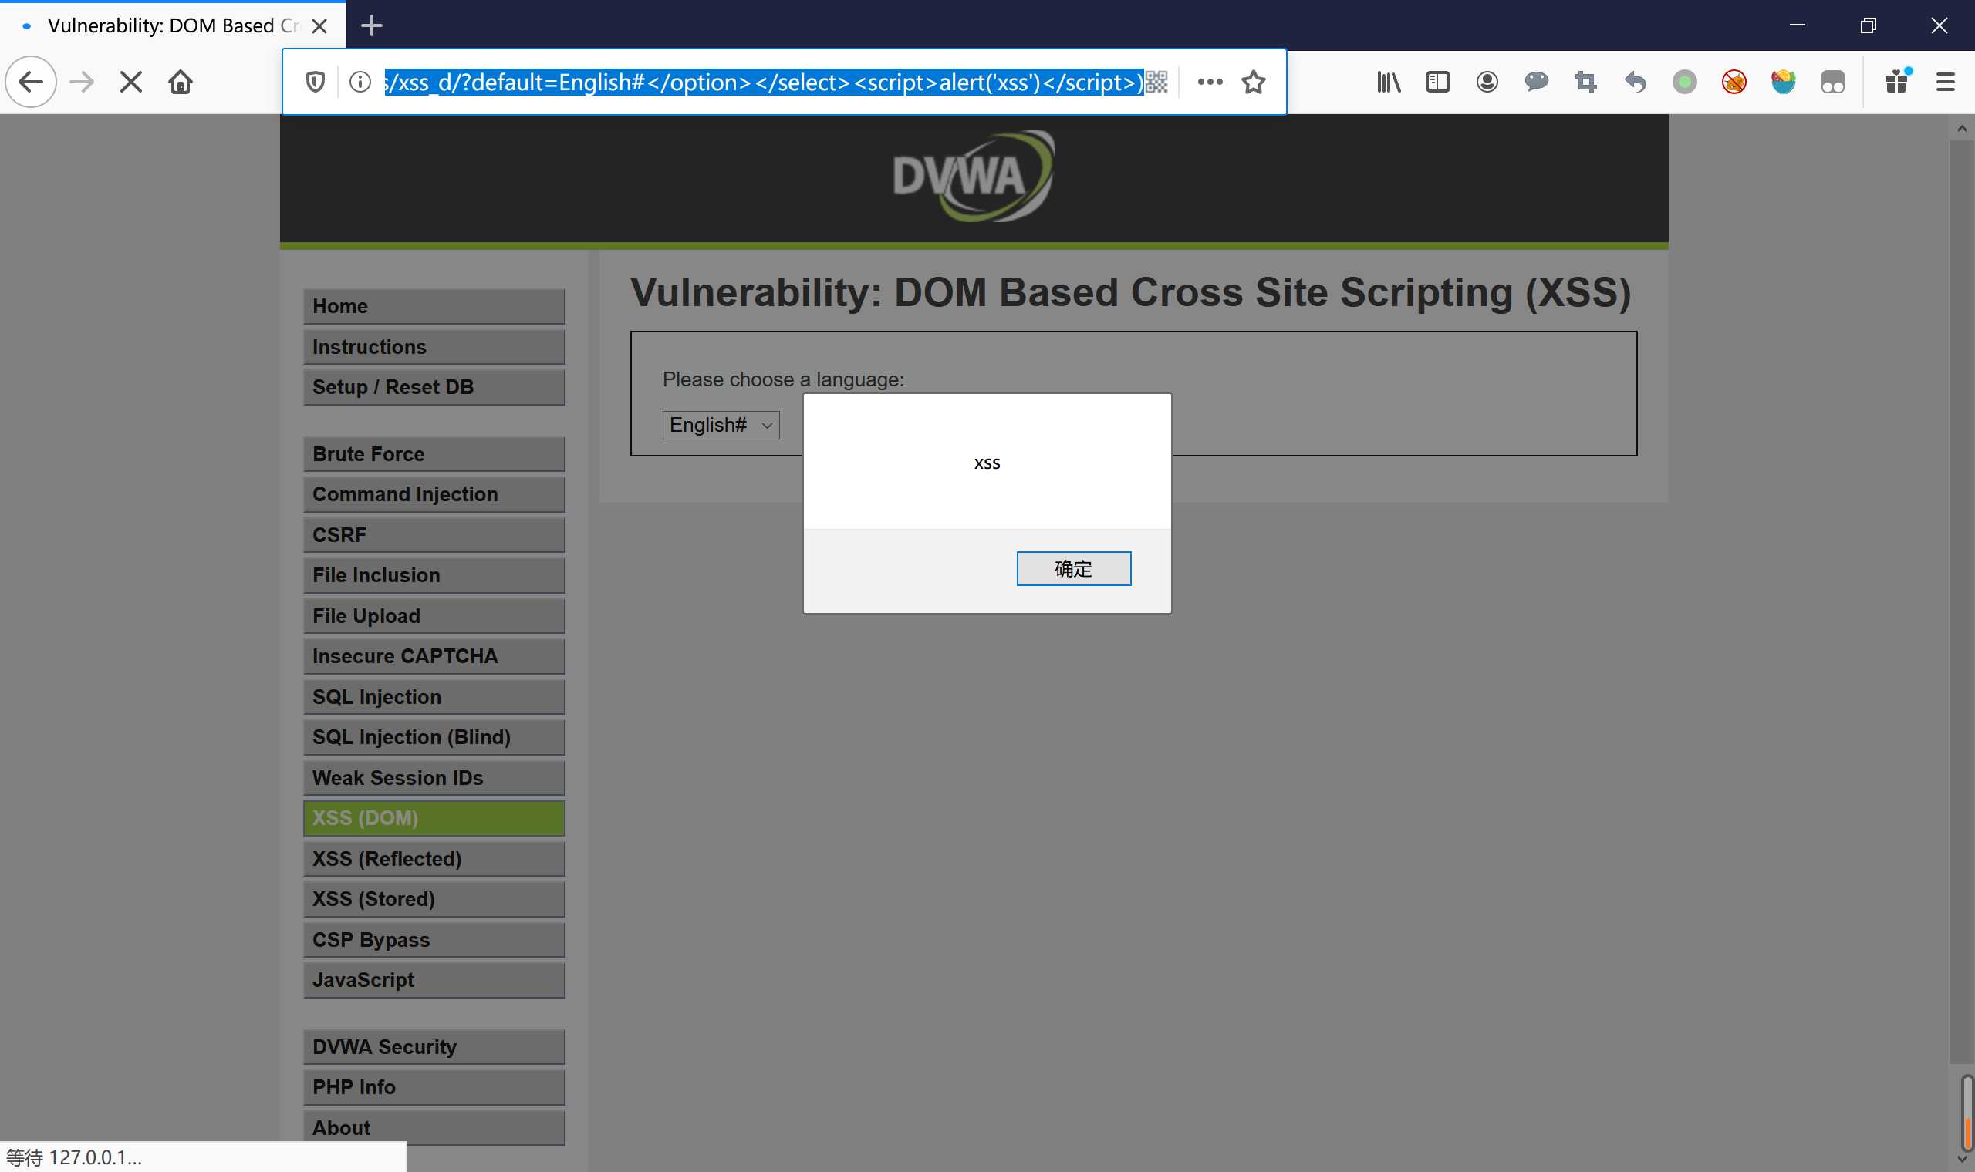Open the Library bookshelf icon

(x=1388, y=81)
